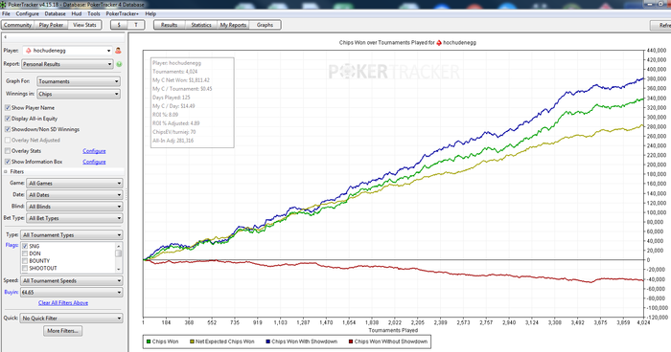Switch to the Results tab
The width and height of the screenshot is (671, 352).
pyautogui.click(x=169, y=25)
